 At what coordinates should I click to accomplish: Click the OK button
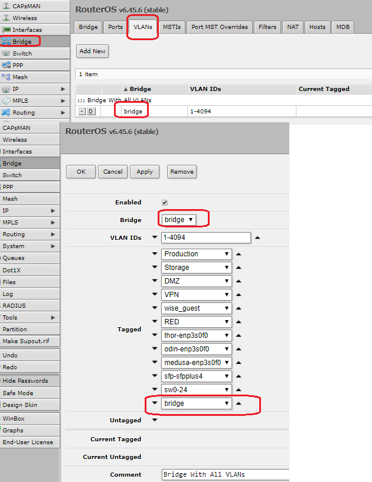[x=81, y=171]
